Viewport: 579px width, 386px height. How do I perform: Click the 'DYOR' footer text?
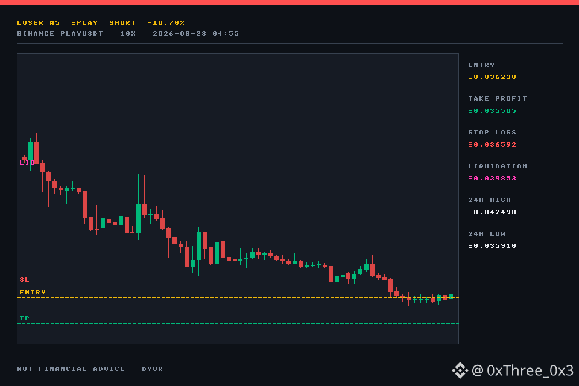coord(153,369)
